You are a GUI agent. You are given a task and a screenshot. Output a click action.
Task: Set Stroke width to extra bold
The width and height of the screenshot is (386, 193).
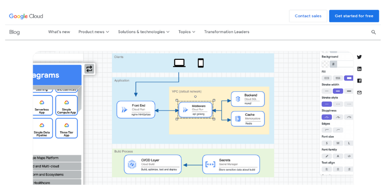348,91
